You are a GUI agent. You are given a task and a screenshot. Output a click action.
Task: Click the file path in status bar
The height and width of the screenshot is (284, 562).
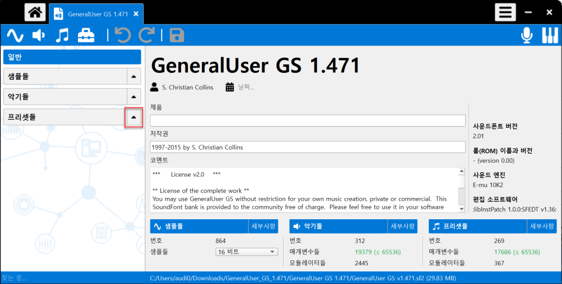click(303, 279)
